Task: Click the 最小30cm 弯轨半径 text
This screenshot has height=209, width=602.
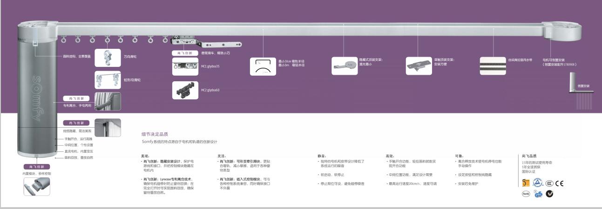Action: 291,61
